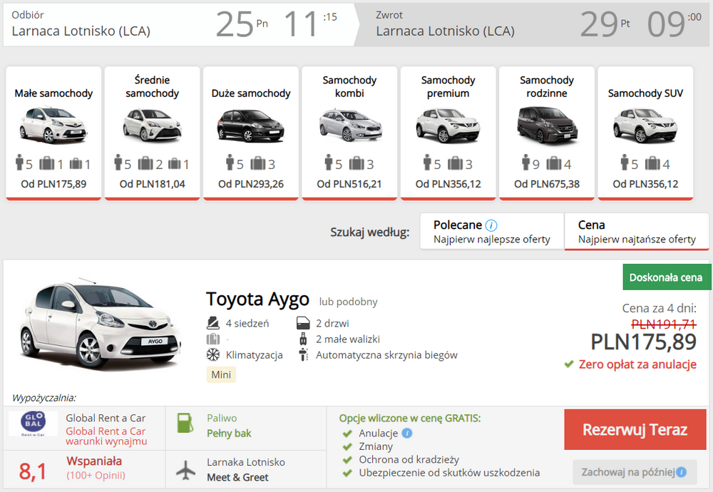The image size is (713, 492).
Task: Change the pickup time 11:15
Action: click(311, 24)
